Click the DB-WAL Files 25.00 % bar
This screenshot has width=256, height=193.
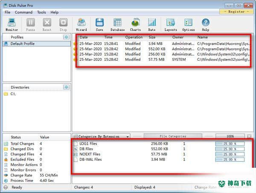click(230, 160)
